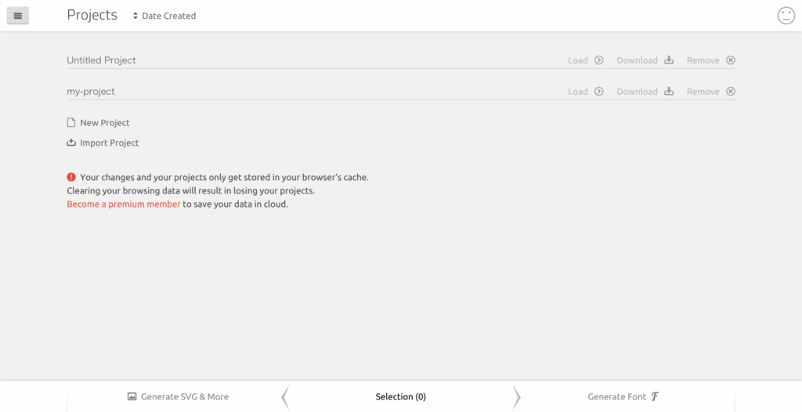Click Load arrow icon for my-project
Viewport: 802px width, 412px height.
tap(599, 92)
